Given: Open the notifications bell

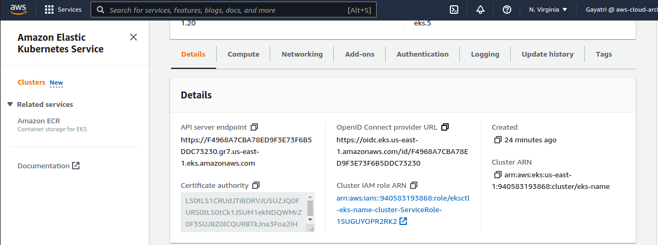Looking at the screenshot, I should click(x=481, y=10).
